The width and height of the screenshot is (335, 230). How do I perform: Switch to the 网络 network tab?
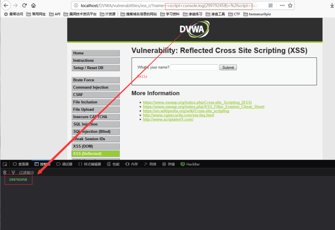[x=150, y=164]
